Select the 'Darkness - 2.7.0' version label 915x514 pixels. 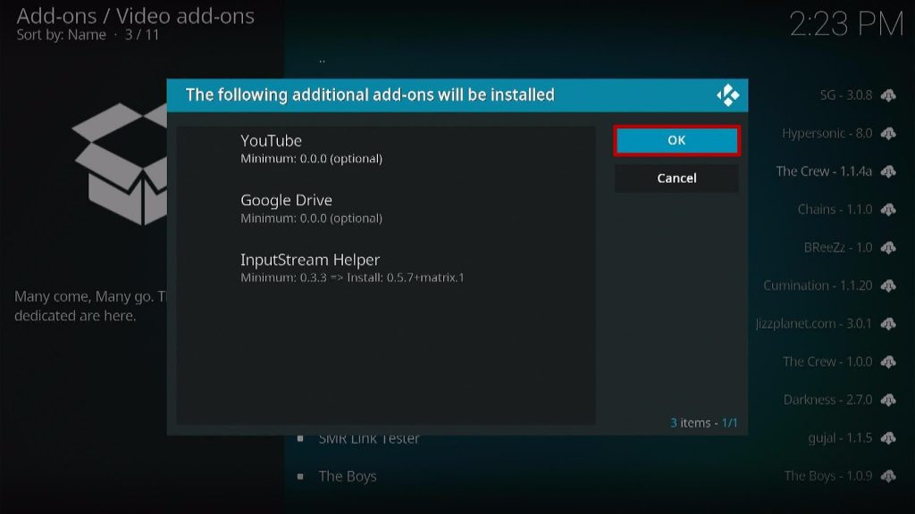pyautogui.click(x=827, y=400)
